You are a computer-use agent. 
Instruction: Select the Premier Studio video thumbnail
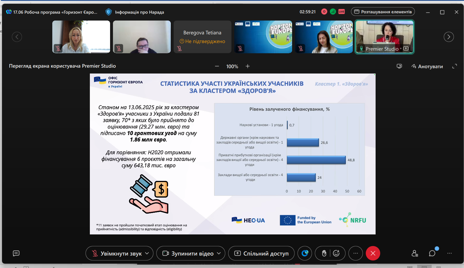coord(384,37)
